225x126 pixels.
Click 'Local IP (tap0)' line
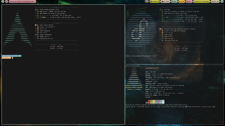(157, 95)
